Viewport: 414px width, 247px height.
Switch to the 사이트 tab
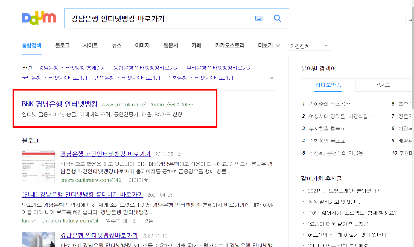tap(91, 46)
